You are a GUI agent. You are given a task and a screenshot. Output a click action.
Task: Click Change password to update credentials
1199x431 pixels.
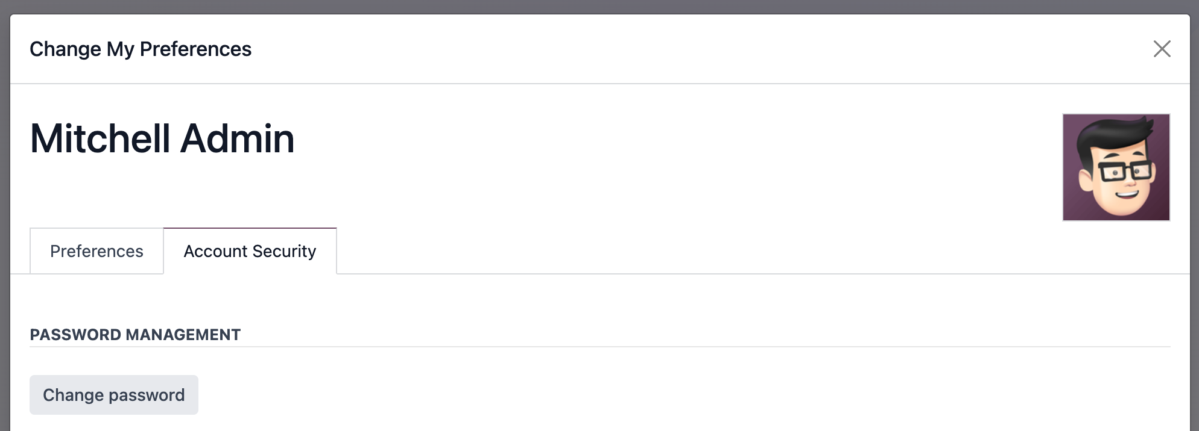click(x=113, y=394)
